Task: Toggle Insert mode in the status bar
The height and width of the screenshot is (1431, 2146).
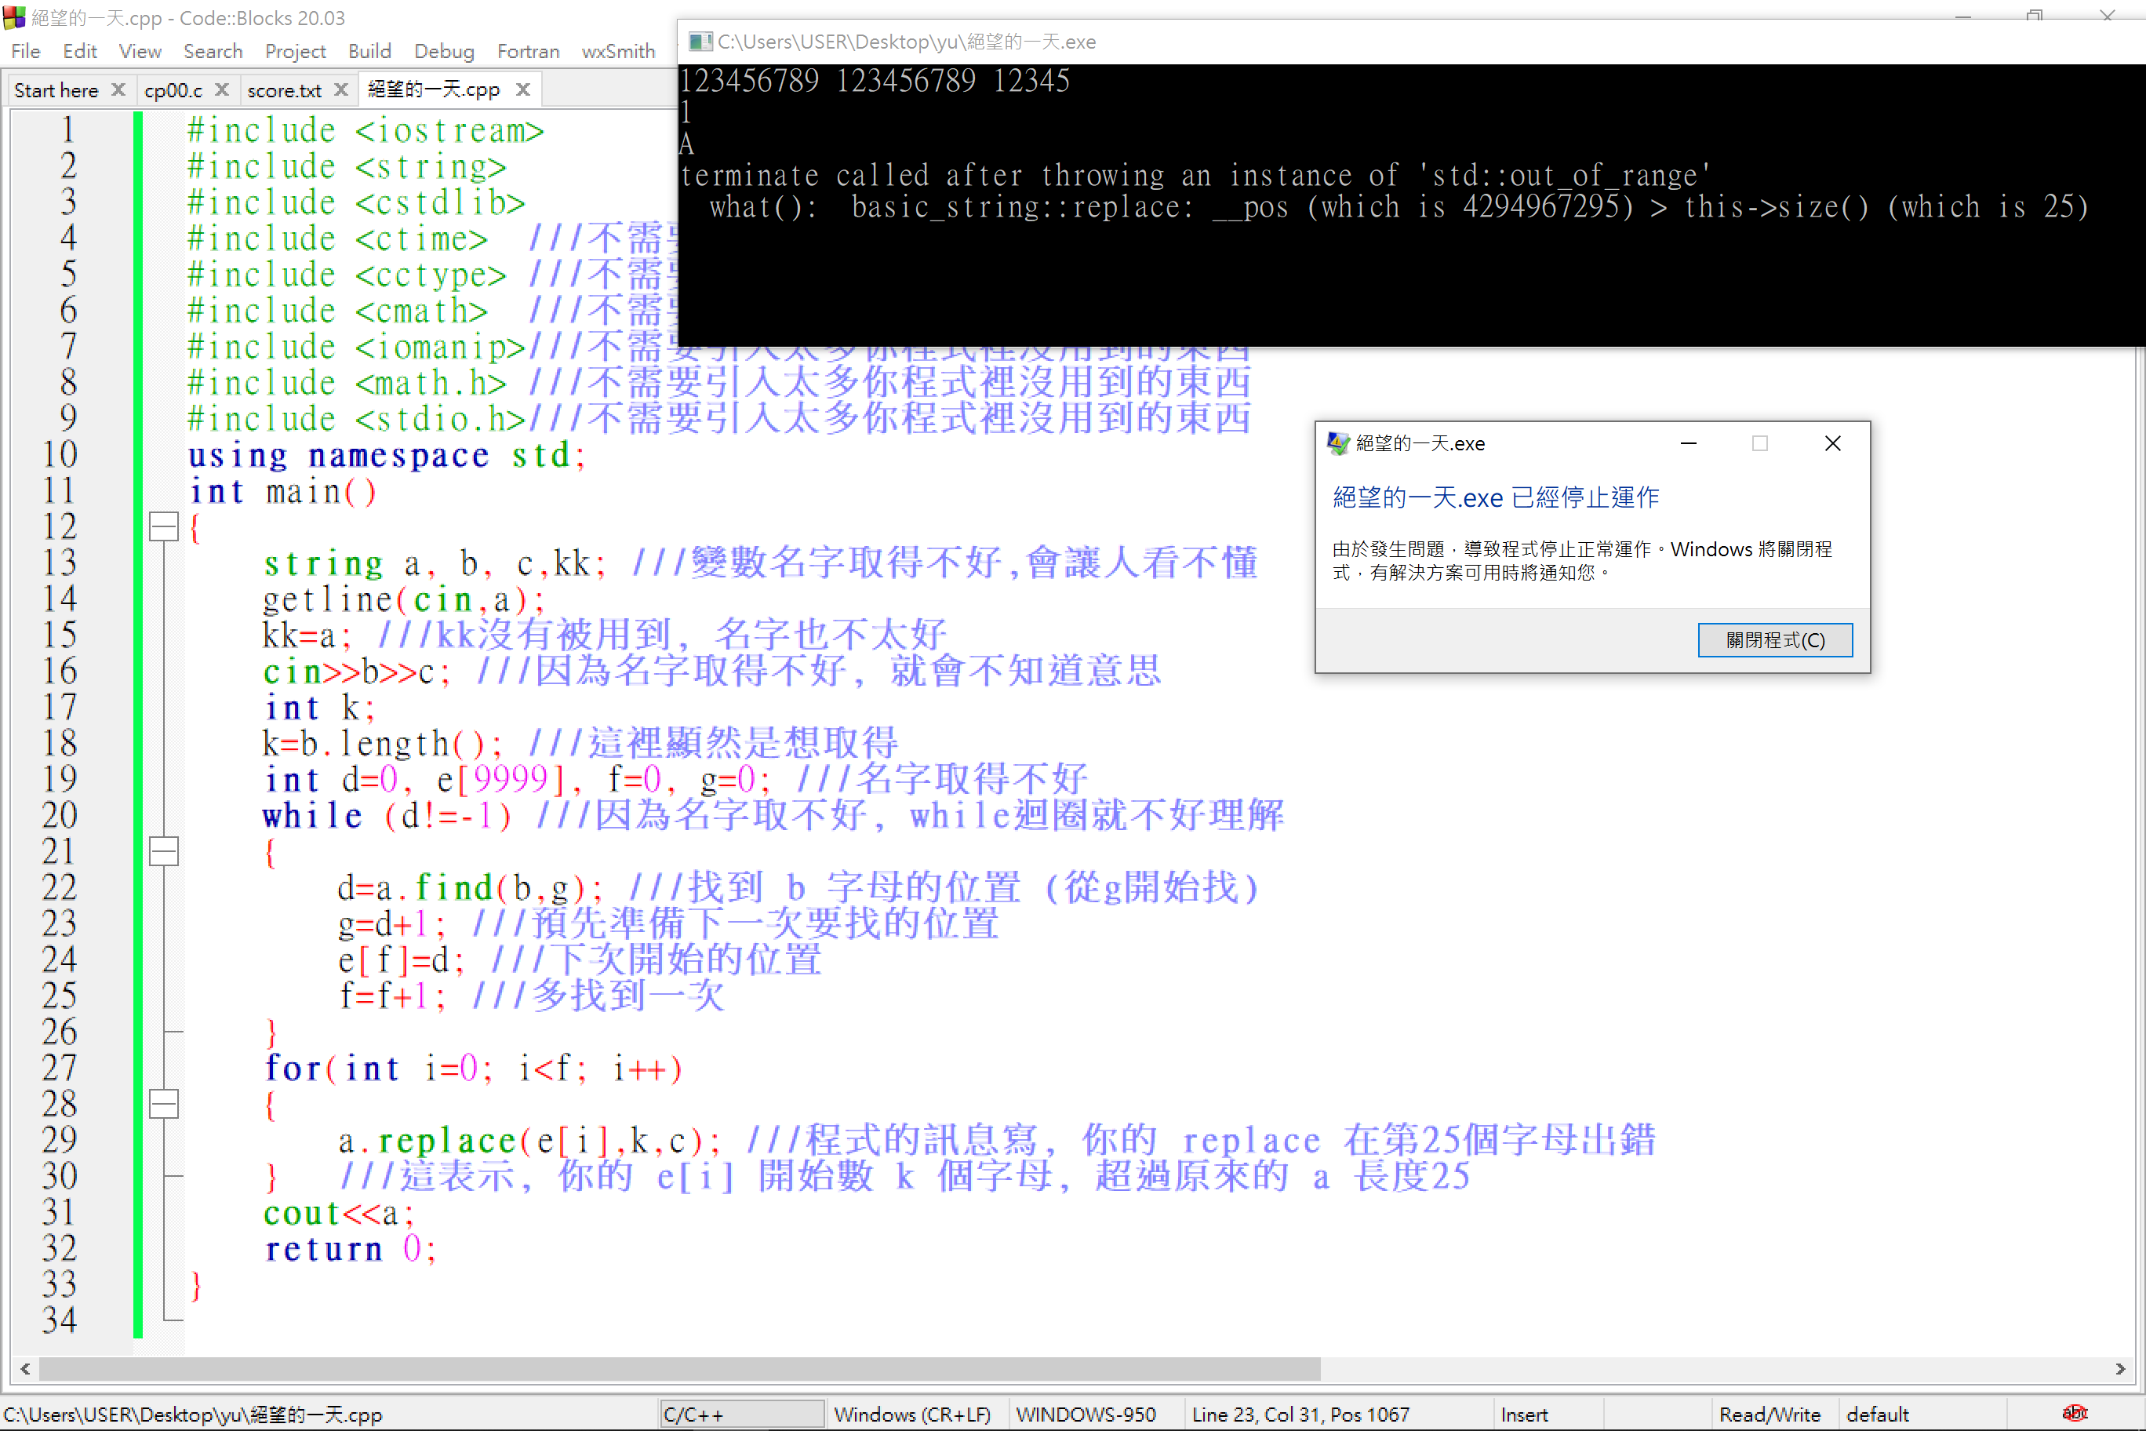Action: [1524, 1413]
